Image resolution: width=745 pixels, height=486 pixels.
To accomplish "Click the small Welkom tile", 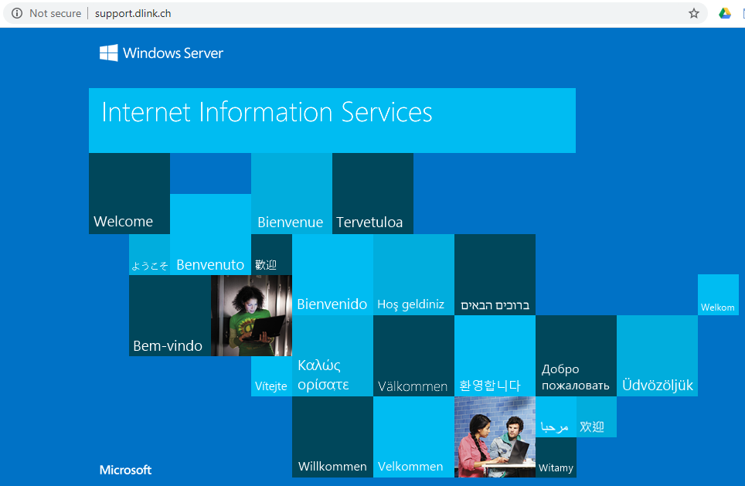I will pyautogui.click(x=717, y=294).
